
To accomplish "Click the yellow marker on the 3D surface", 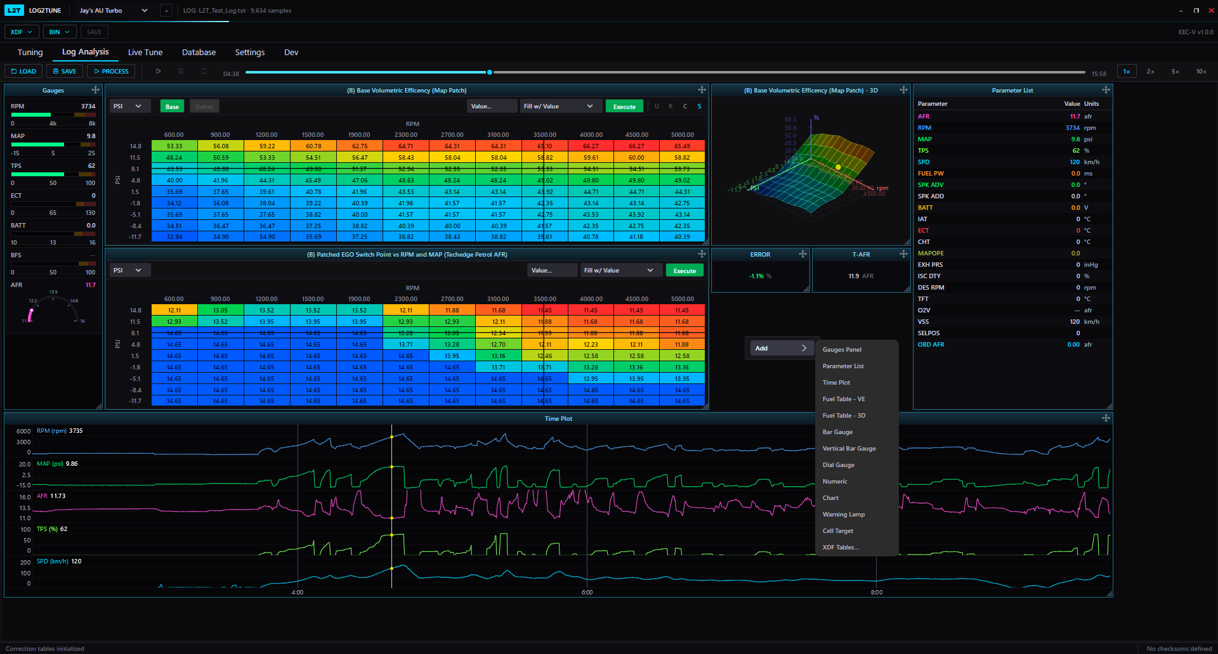I will click(x=838, y=167).
